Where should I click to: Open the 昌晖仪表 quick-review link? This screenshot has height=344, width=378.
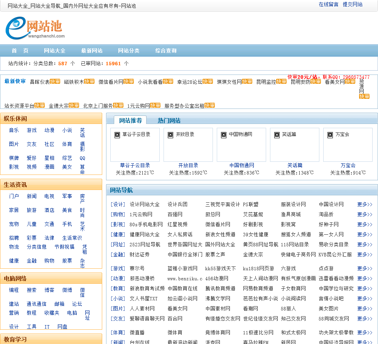[x=40, y=82]
